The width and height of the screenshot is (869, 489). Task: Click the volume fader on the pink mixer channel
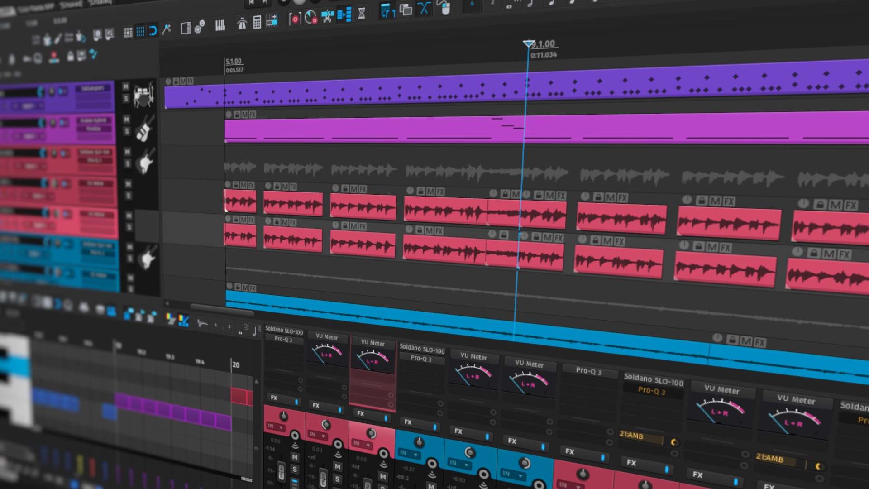pyautogui.click(x=281, y=472)
